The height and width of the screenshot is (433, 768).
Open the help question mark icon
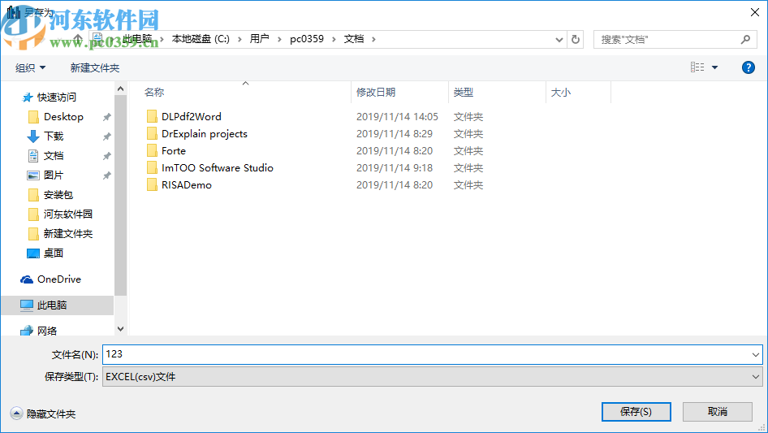pos(748,67)
